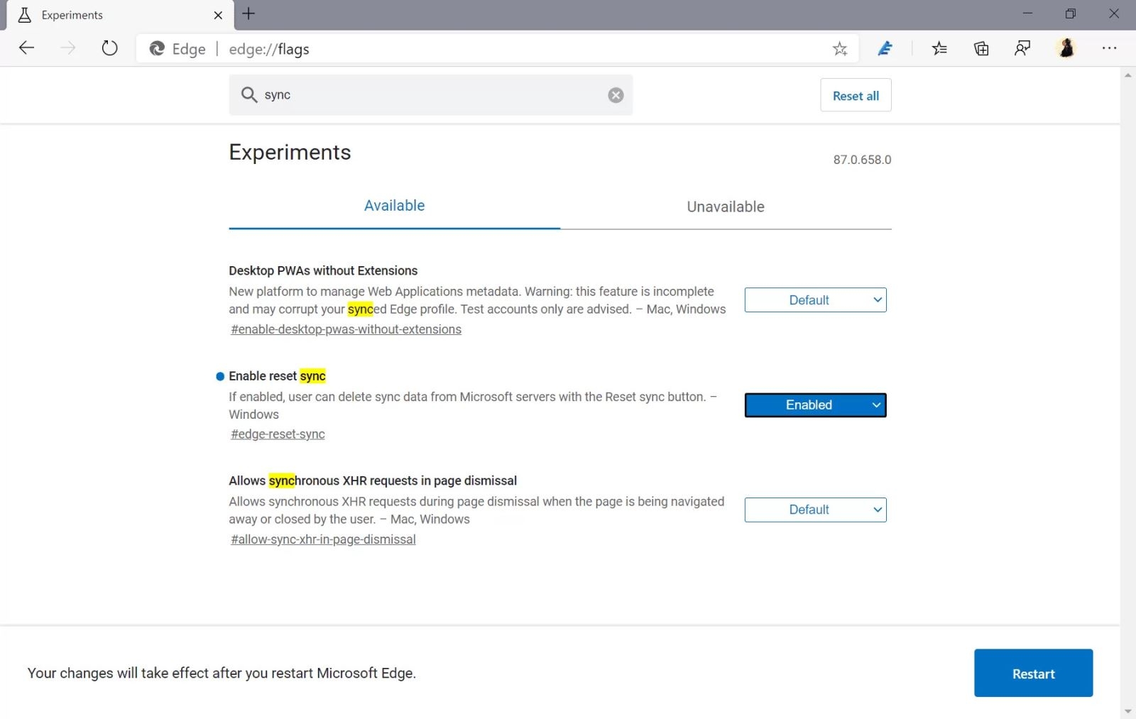Add this page to favorites star
This screenshot has width=1136, height=719.
(x=840, y=49)
